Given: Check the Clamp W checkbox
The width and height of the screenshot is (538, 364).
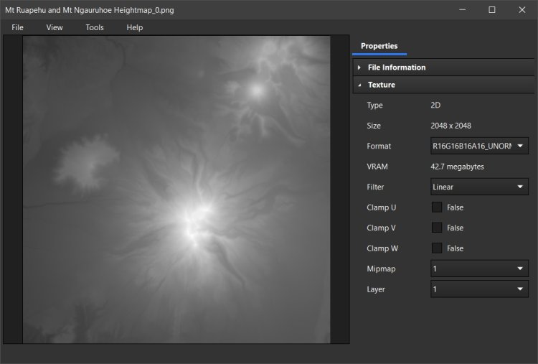Looking at the screenshot, I should [436, 248].
